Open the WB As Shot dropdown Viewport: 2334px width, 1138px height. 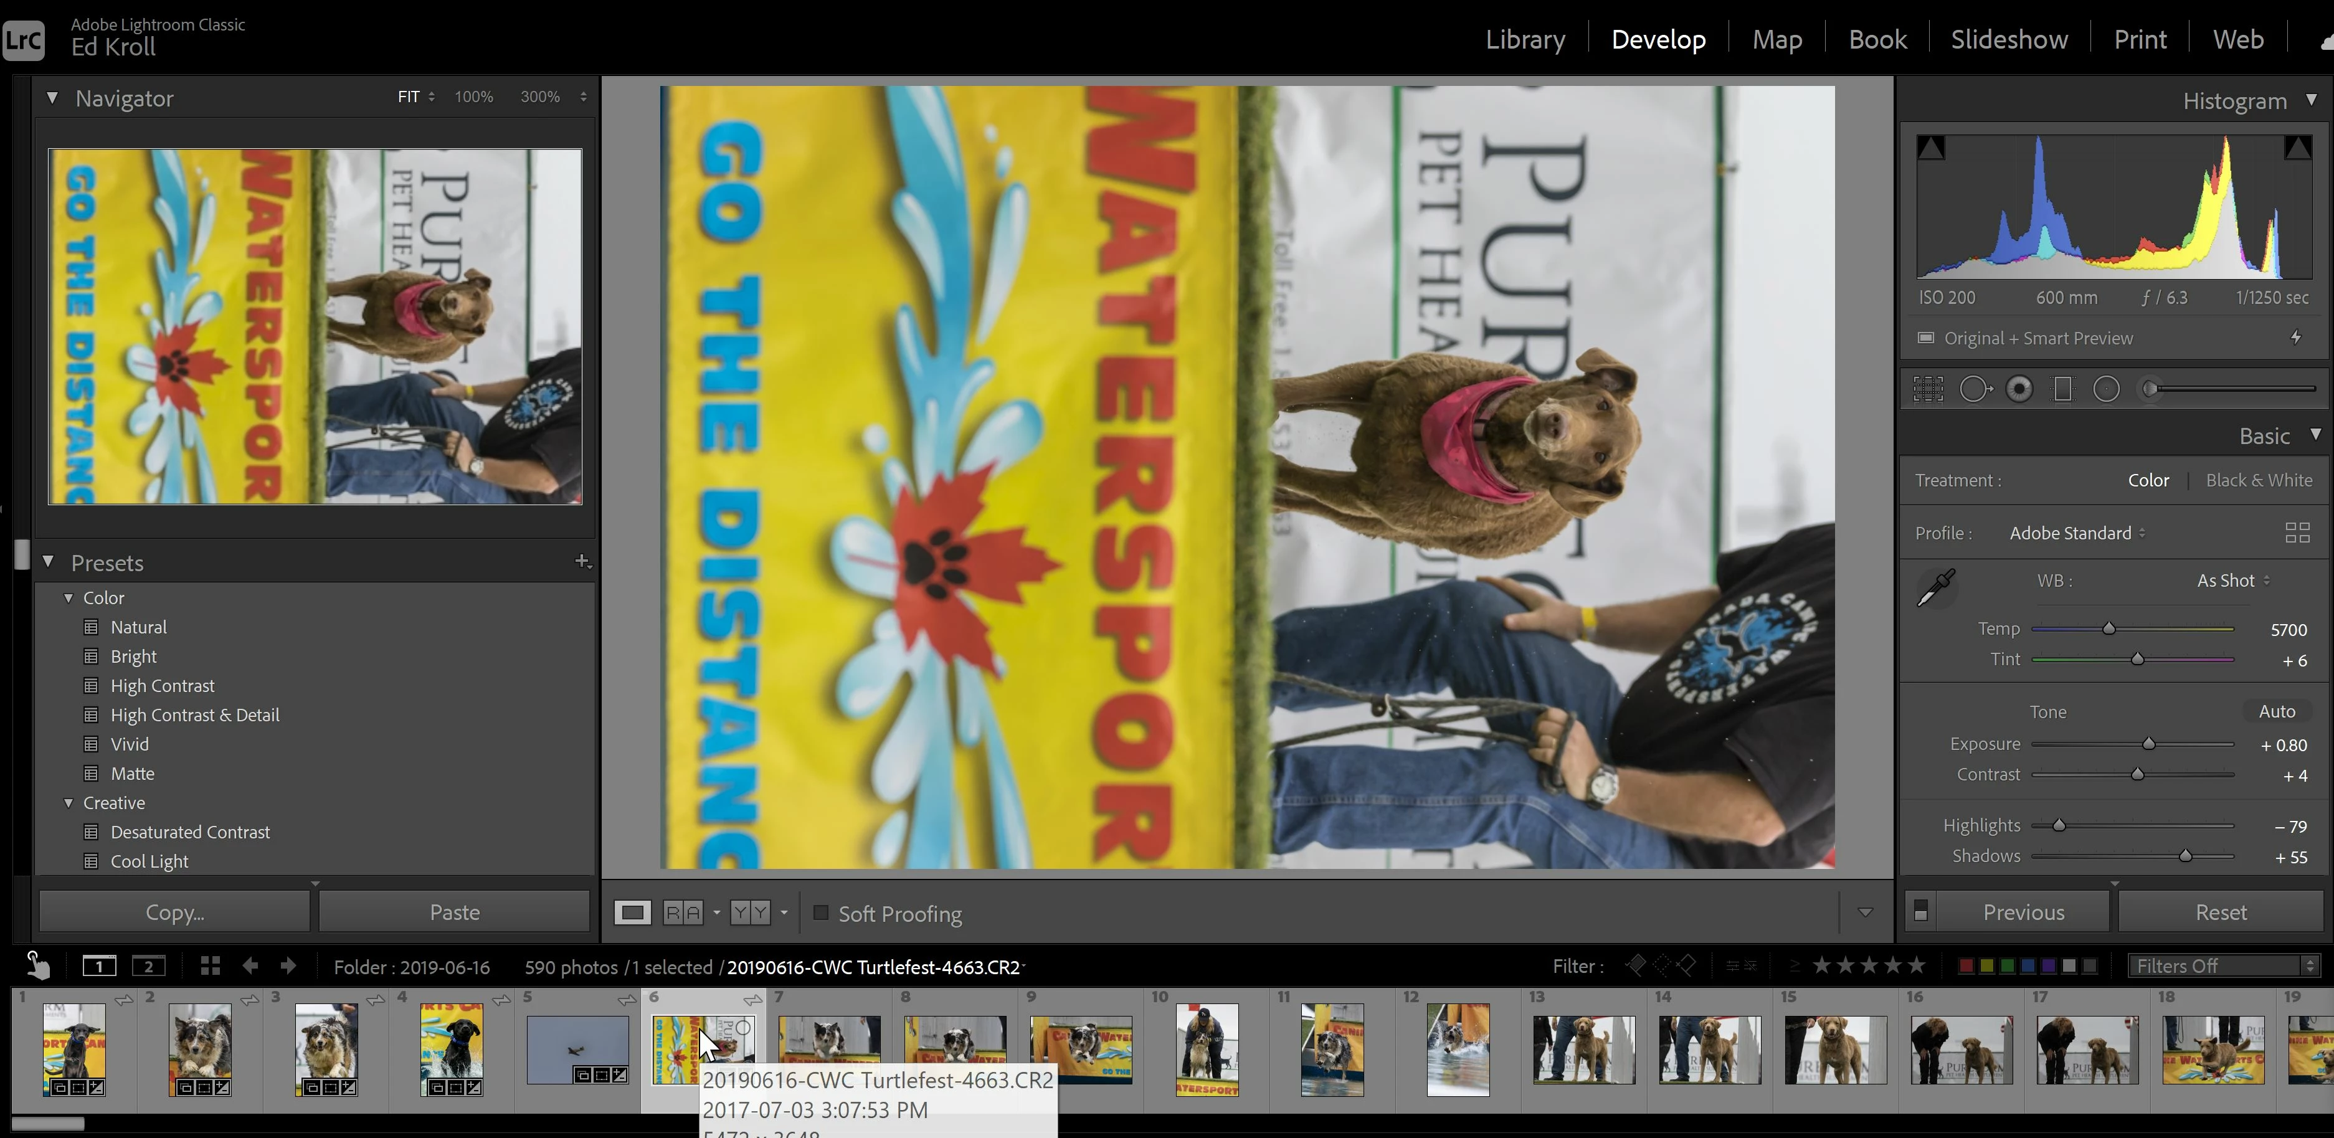tap(2232, 581)
